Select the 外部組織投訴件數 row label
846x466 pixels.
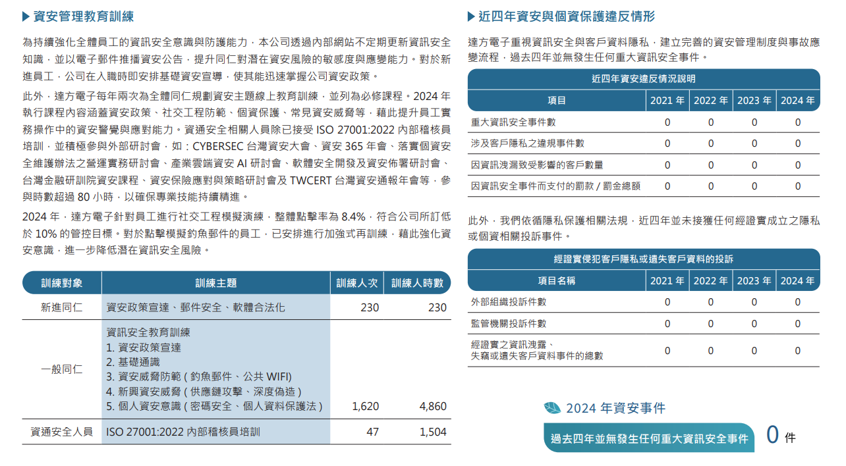(x=509, y=302)
